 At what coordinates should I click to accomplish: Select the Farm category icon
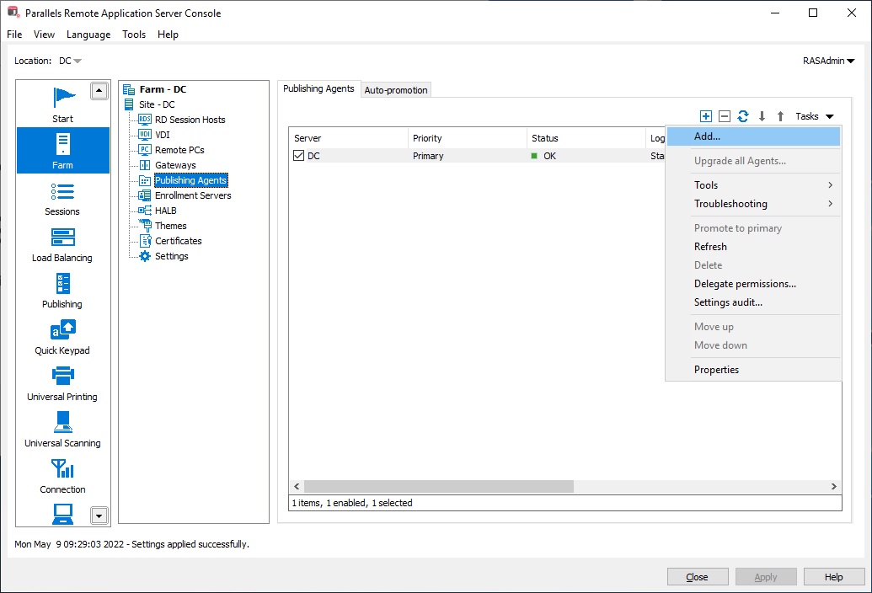(x=63, y=144)
